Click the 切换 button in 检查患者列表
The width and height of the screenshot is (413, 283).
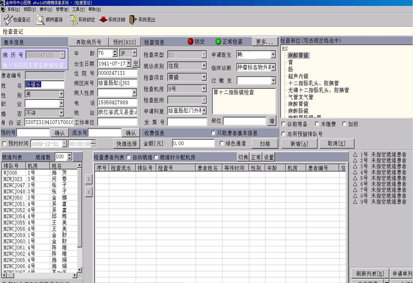coord(243,157)
